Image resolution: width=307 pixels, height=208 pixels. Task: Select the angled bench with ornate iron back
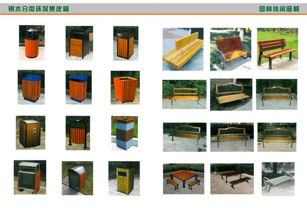point(231,95)
